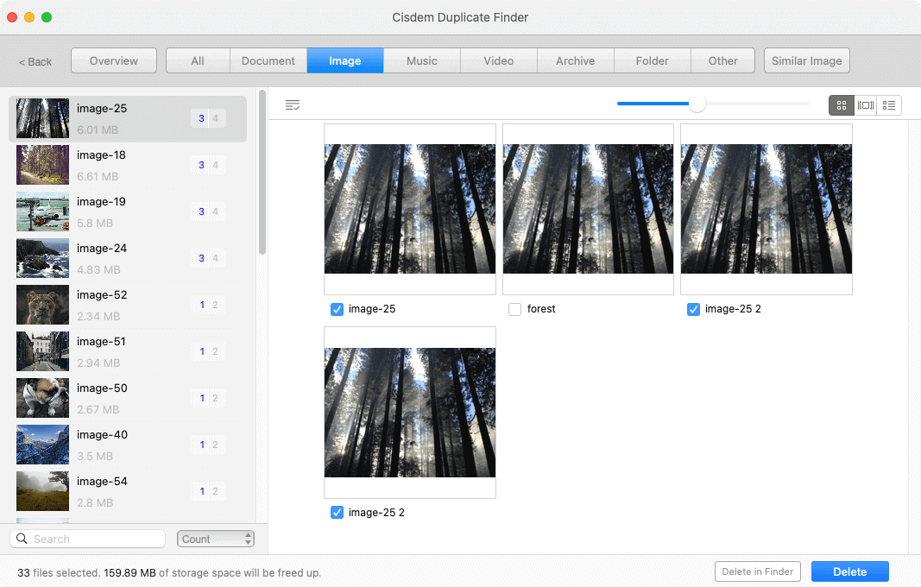921x587 pixels.
Task: Click inside the Search field
Action: (95, 538)
